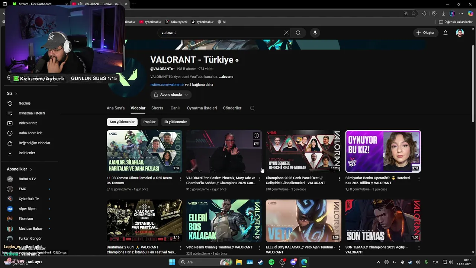Open a new browser tab
This screenshot has width=476, height=268.
(134, 4)
